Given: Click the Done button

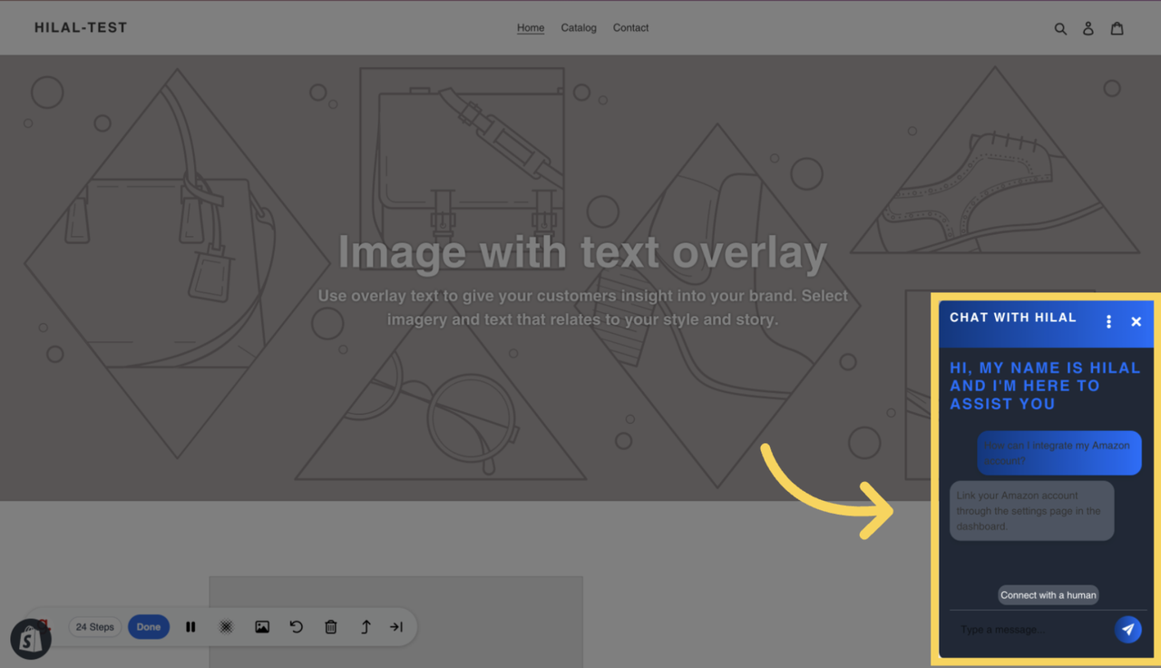Looking at the screenshot, I should click(x=149, y=626).
